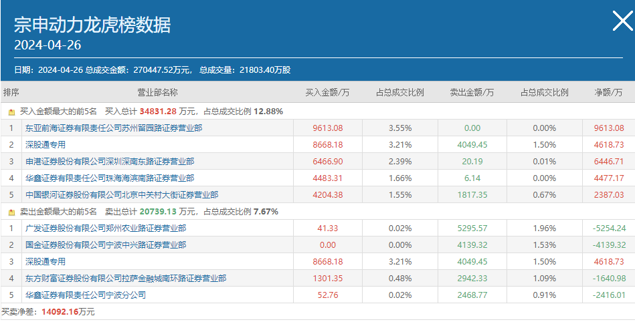Select the buy ratio 2.39%
Image resolution: width=635 pixels, height=322 pixels.
(x=400, y=162)
